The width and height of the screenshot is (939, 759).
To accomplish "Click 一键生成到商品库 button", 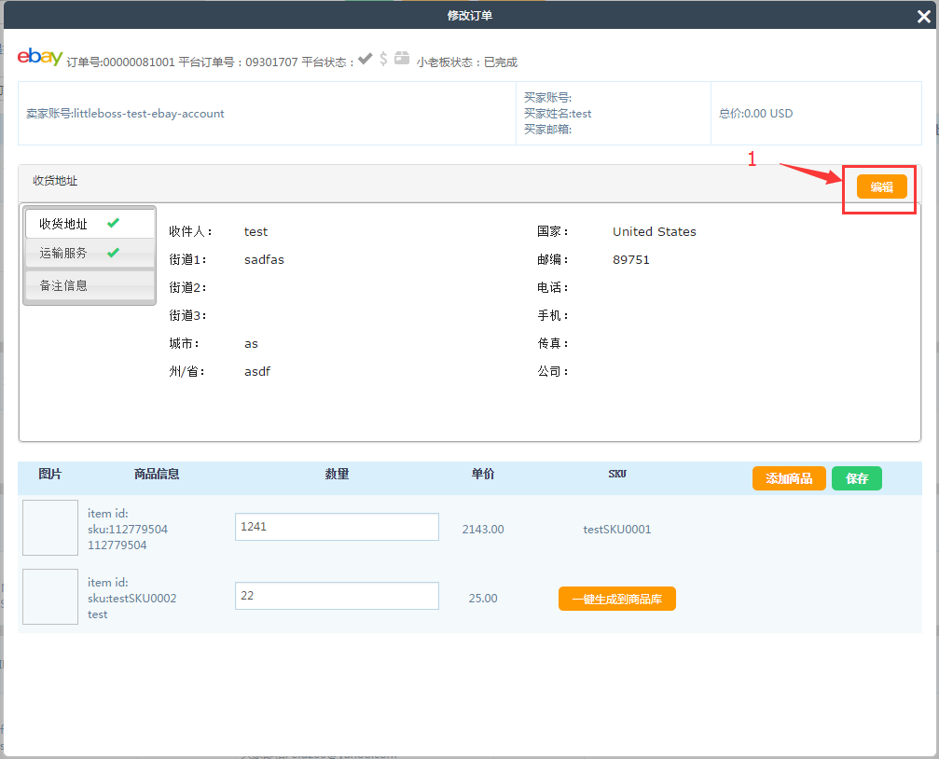I will 616,599.
